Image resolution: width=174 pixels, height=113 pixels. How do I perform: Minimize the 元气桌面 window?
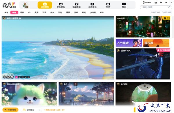coord(166,2)
